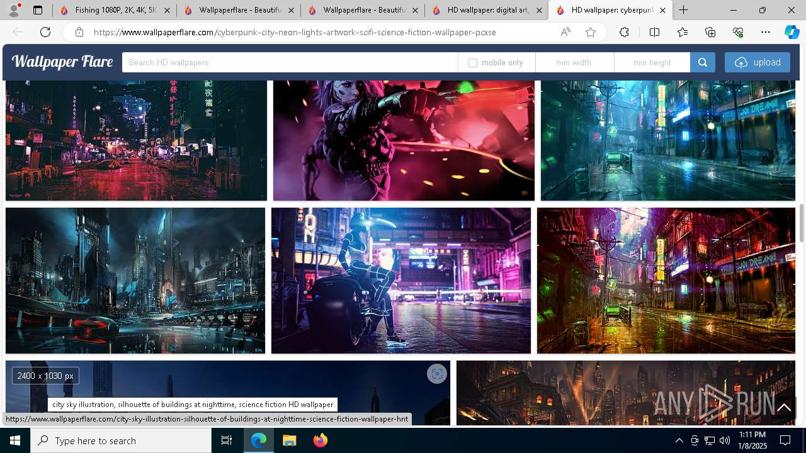The image size is (806, 453).
Task: Click the min width field
Action: [574, 62]
